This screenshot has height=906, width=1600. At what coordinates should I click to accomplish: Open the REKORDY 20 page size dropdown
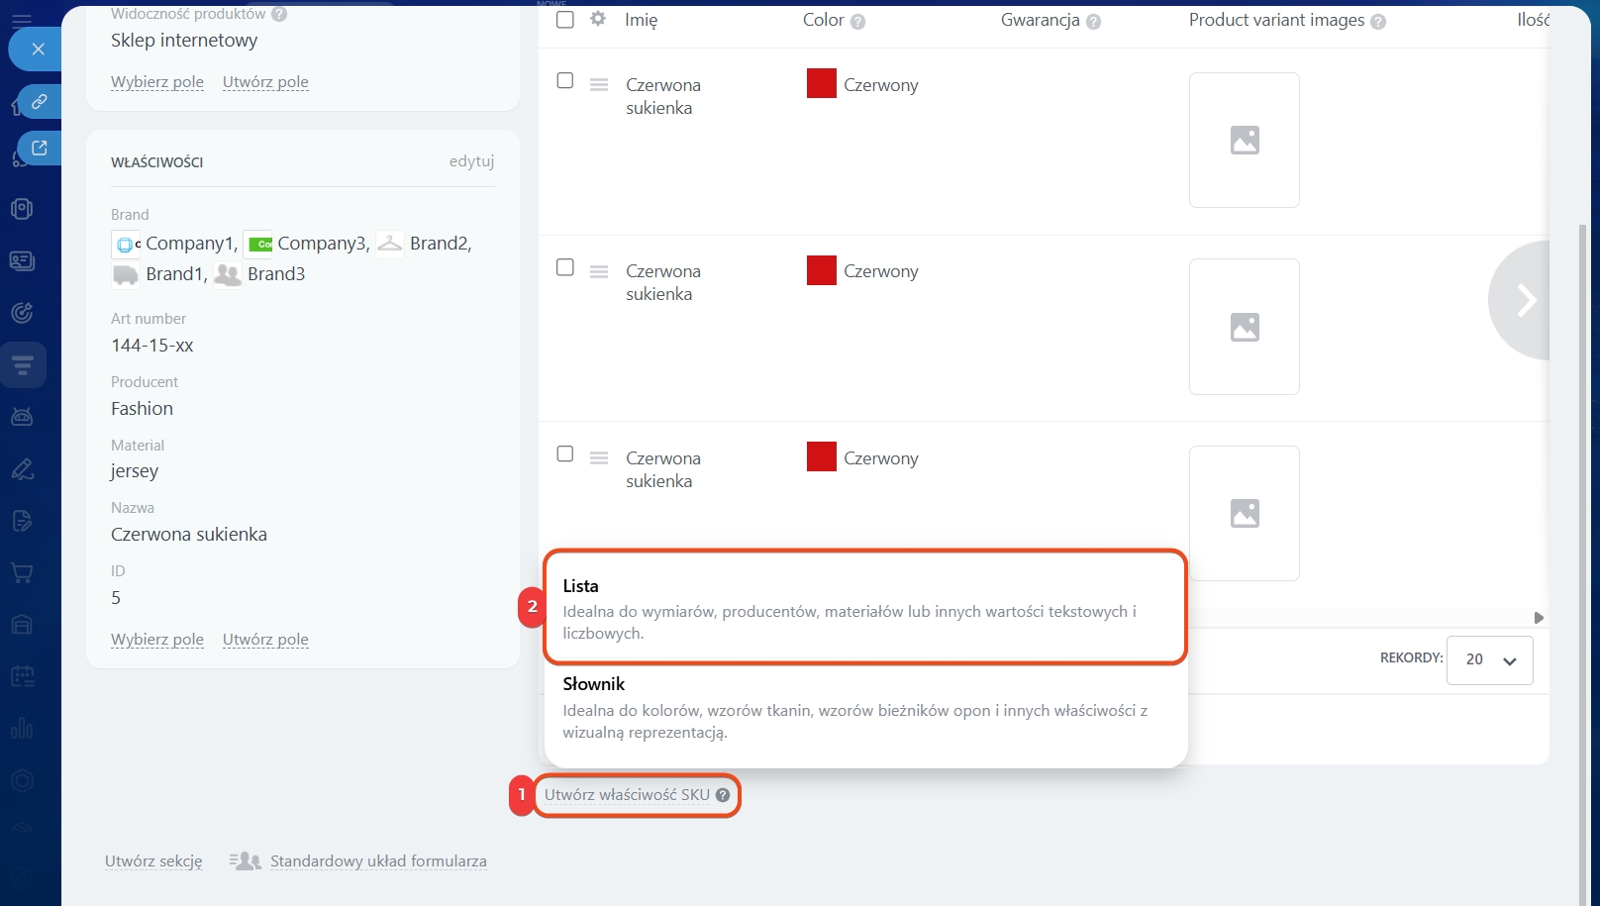click(1489, 660)
